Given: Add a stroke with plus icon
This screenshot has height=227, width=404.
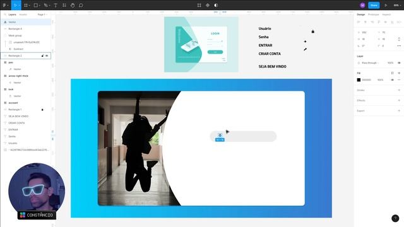Looking at the screenshot, I should tap(399, 90).
